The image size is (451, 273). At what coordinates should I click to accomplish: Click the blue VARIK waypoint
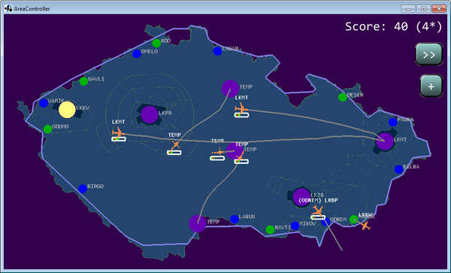[44, 103]
